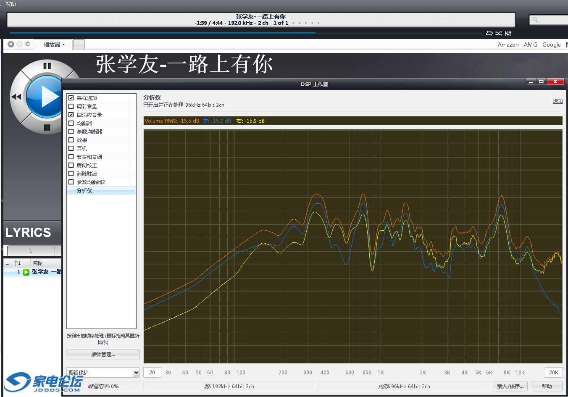Click the refresh arrow icon
The image size is (568, 397).
click(x=28, y=44)
